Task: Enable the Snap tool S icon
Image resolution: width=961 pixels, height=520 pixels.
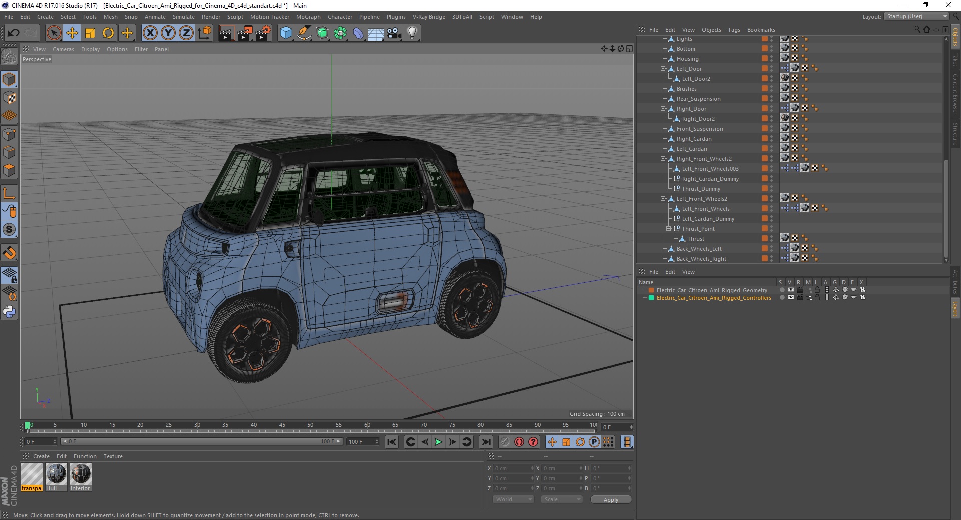Action: coord(9,230)
